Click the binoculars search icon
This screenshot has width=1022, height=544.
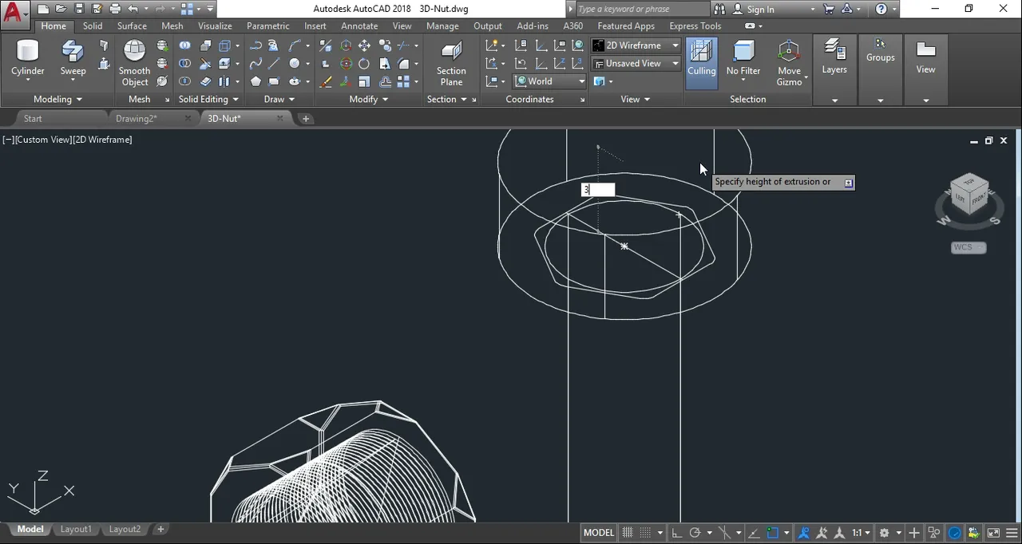(x=719, y=9)
